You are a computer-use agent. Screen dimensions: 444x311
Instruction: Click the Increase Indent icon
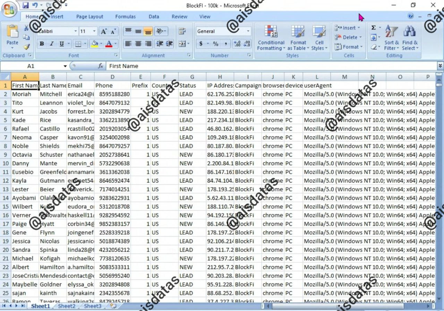[170, 44]
